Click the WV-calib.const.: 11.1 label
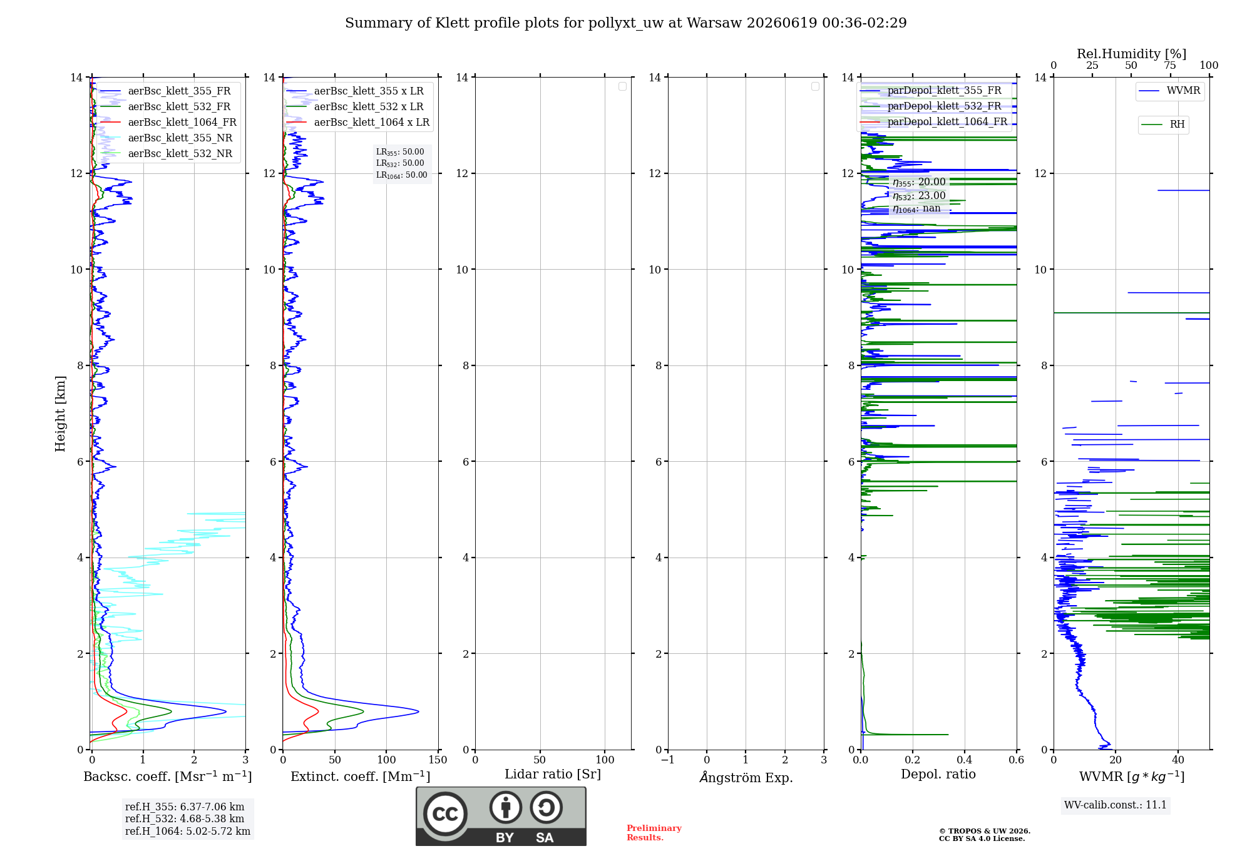 click(1116, 805)
